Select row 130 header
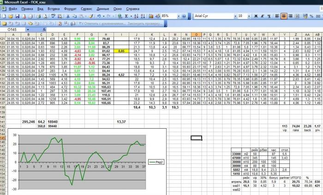Image resolution: width=323 pixels, height=195 pixels. pos(2,75)
